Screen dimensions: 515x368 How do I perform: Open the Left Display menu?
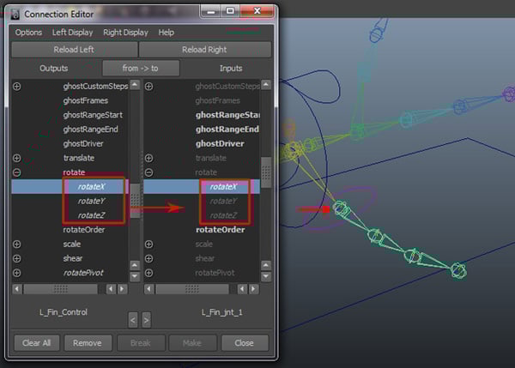point(72,33)
